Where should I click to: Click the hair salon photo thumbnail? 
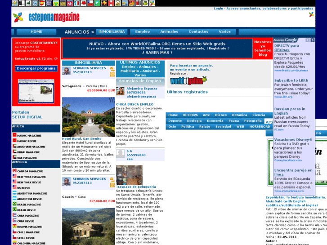[129, 175]
